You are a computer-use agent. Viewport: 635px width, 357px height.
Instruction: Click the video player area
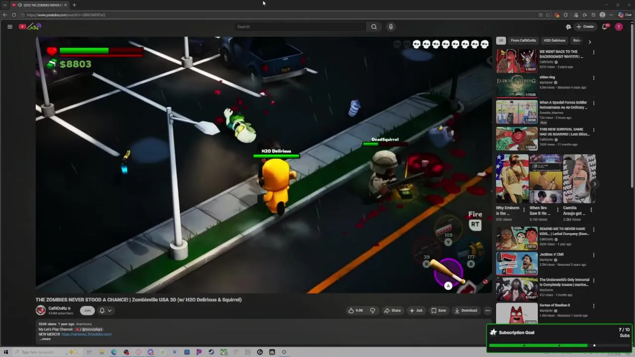click(x=263, y=165)
